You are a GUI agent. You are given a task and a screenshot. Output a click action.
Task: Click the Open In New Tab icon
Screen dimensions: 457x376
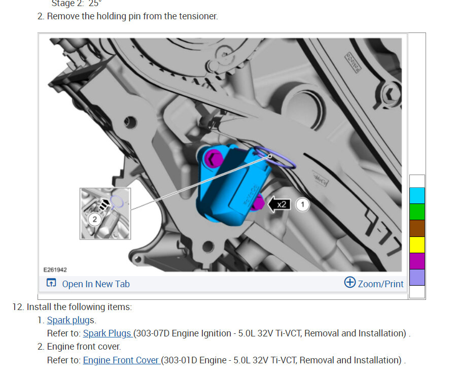[51, 283]
